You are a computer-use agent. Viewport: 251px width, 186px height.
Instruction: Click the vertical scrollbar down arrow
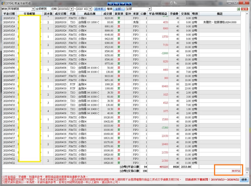tap(247, 173)
